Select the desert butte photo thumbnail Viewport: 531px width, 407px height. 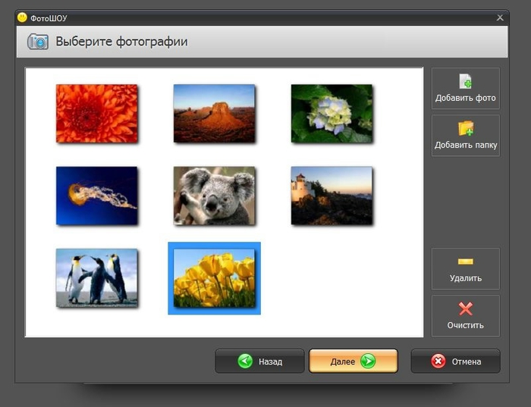pos(214,114)
